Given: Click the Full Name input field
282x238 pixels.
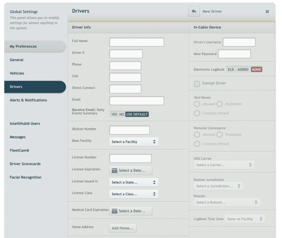Looking at the screenshot, I should click(x=137, y=42).
